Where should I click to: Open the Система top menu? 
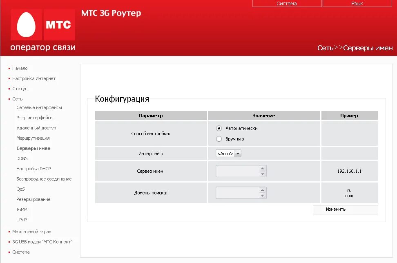[287, 4]
